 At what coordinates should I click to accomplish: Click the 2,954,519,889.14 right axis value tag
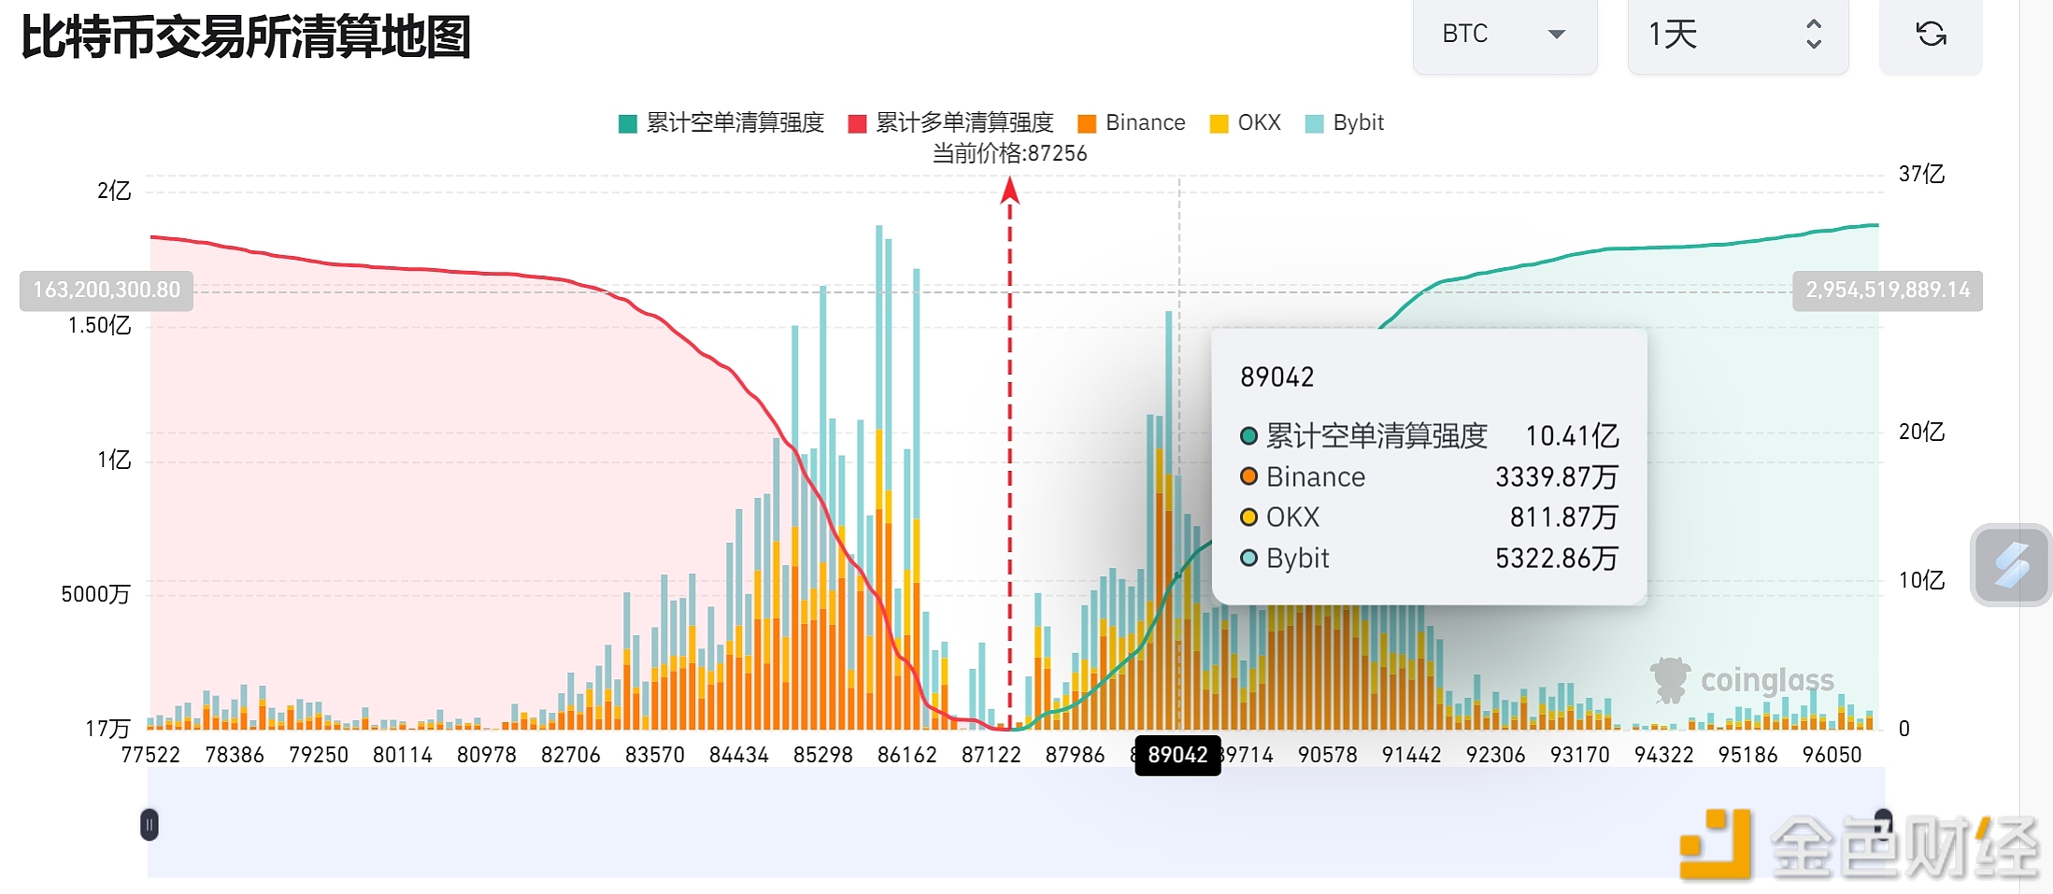click(x=1888, y=291)
